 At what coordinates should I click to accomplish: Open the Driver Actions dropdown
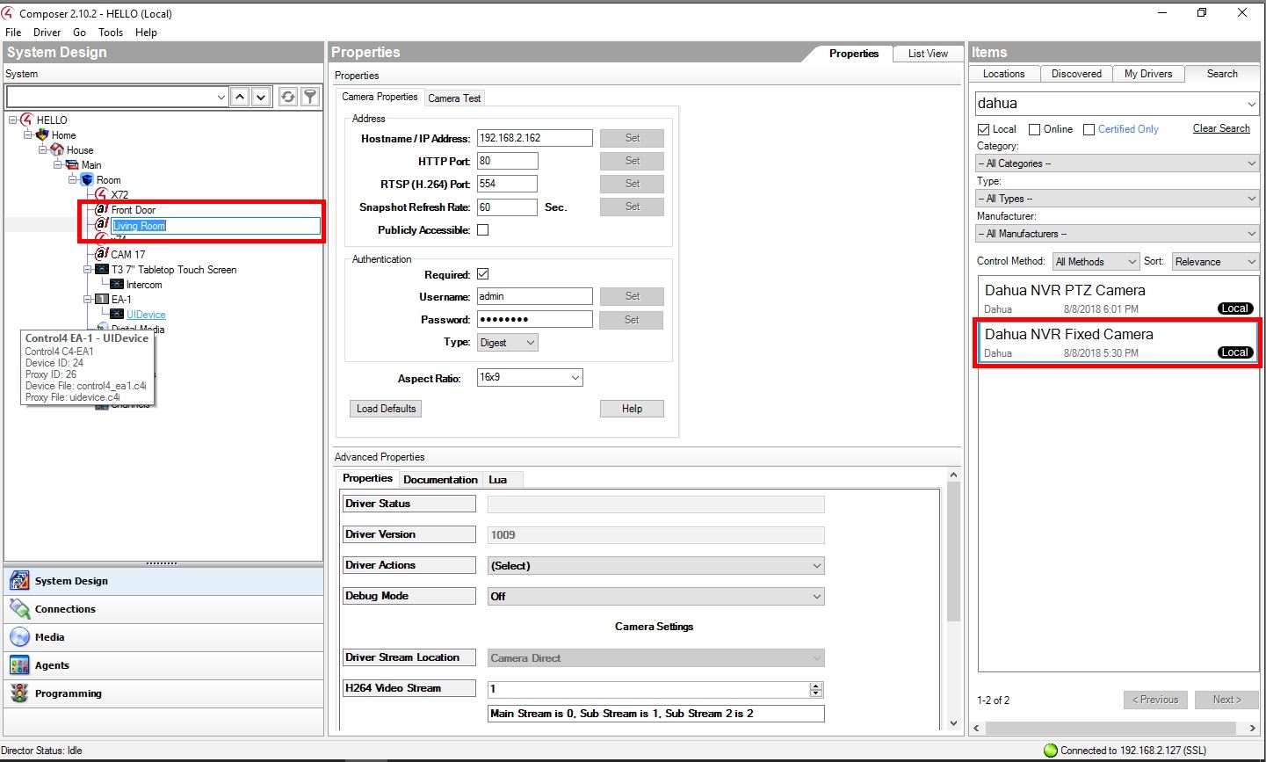point(656,566)
